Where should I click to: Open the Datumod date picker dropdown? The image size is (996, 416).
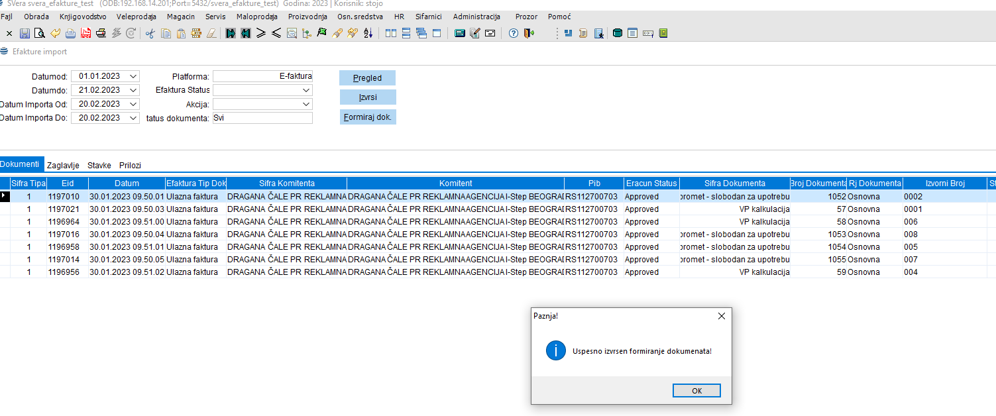tap(133, 76)
